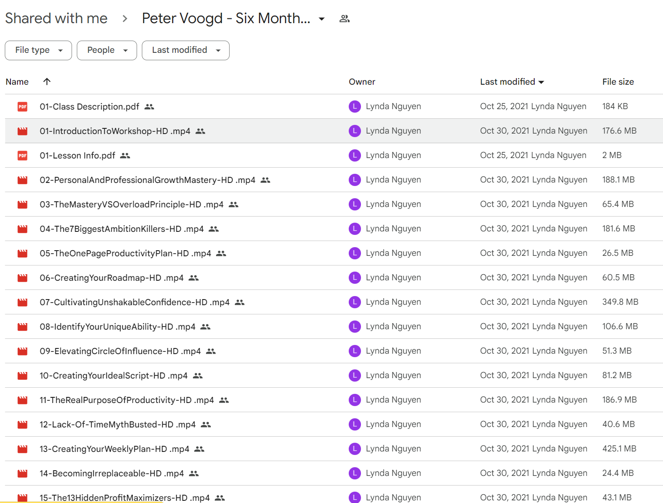Click Peter Voogd - Six Month folder title
Viewport: 663px width, 503px height.
coord(226,18)
